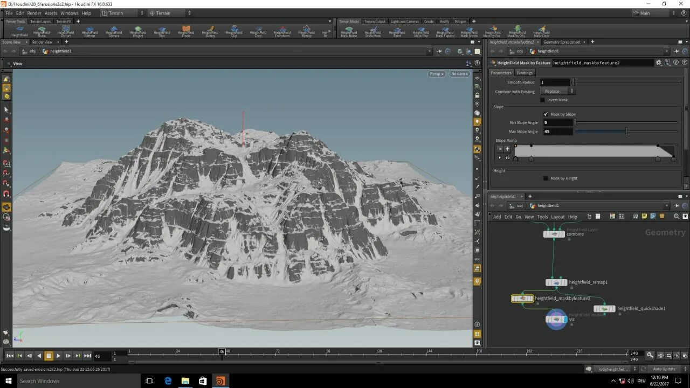The width and height of the screenshot is (690, 388).
Task: Open the network editor Layout menu
Action: point(558,217)
